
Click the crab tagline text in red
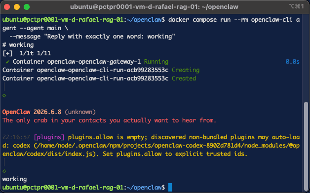pyautogui.click(x=109, y=120)
